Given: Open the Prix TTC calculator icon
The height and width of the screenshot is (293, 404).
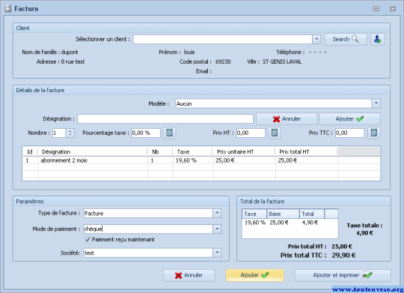Looking at the screenshot, I should (374, 133).
